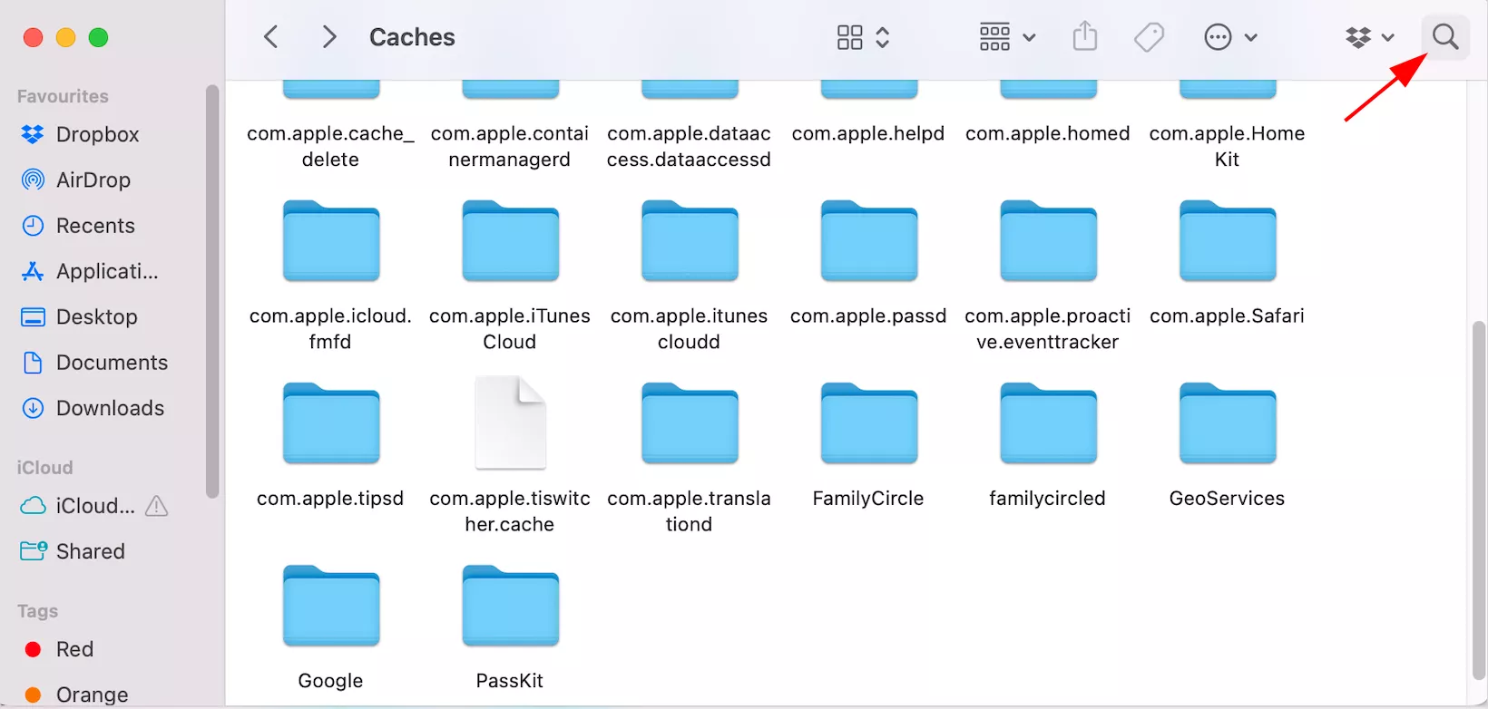The image size is (1488, 709).
Task: Open Shared in the sidebar
Action: pos(90,551)
